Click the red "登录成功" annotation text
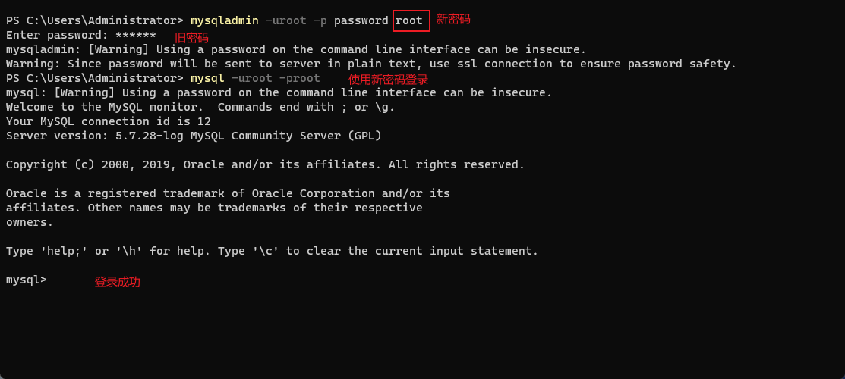 (x=118, y=282)
